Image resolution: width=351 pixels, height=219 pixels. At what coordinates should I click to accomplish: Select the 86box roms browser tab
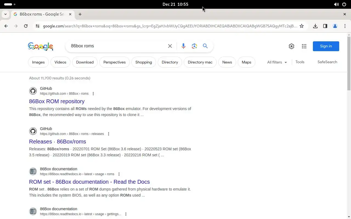pyautogui.click(x=42, y=14)
